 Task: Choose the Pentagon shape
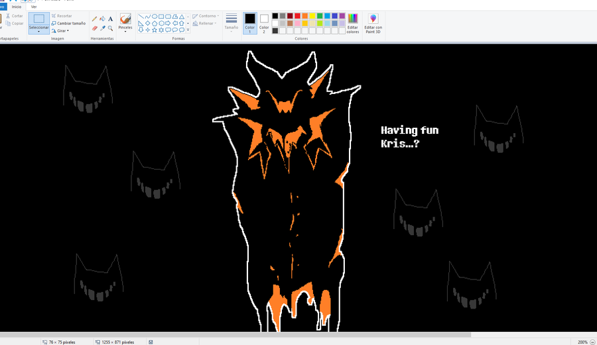click(155, 23)
